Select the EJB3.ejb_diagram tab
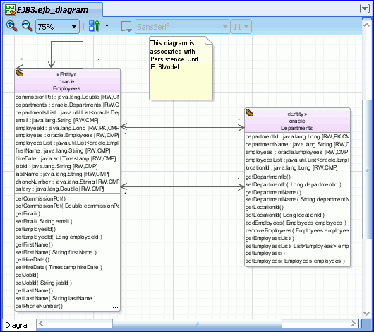Image resolution: width=374 pixels, height=332 pixels. point(53,10)
